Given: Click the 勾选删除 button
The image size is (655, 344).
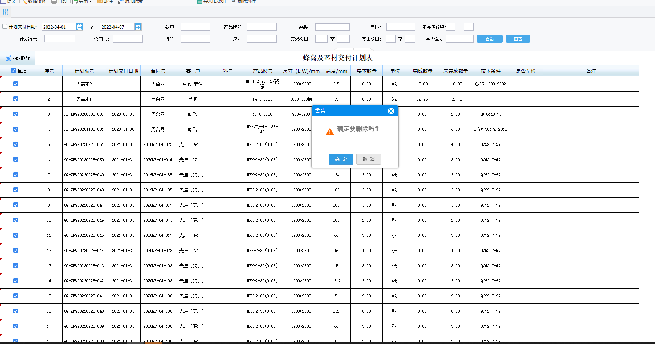Looking at the screenshot, I should coord(18,58).
